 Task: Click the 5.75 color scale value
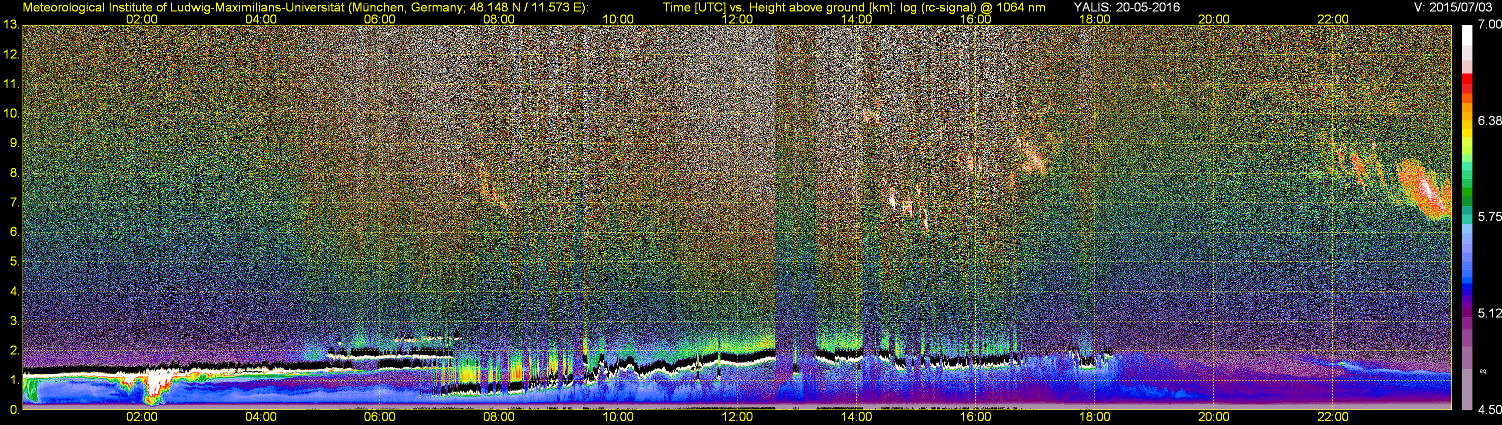pos(1490,216)
